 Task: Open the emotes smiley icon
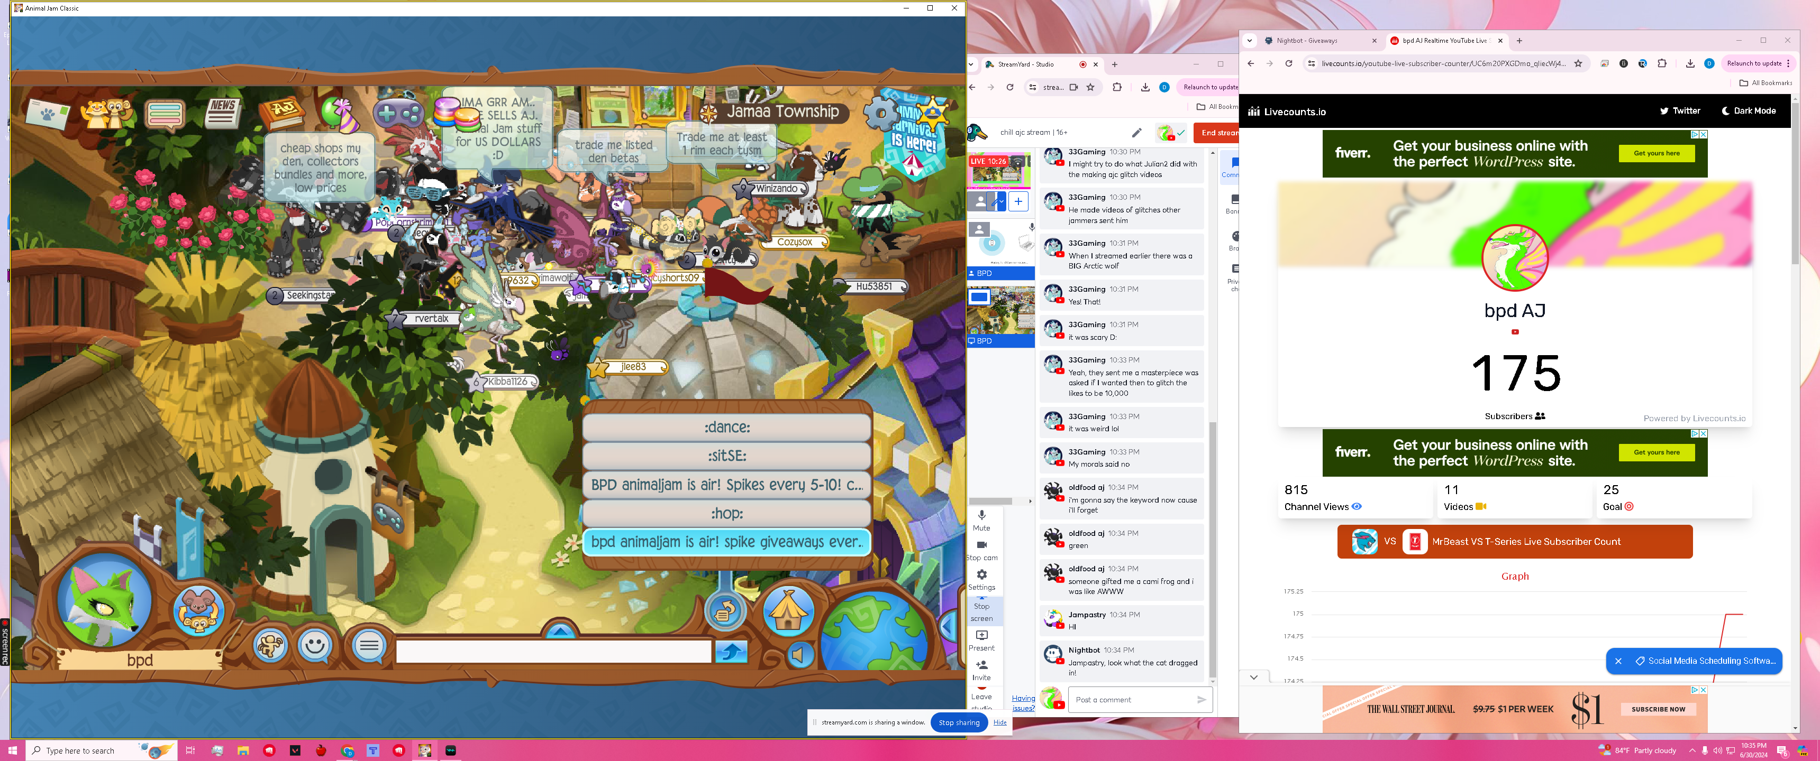point(315,645)
